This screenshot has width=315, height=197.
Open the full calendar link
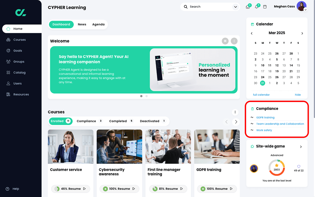(x=261, y=95)
